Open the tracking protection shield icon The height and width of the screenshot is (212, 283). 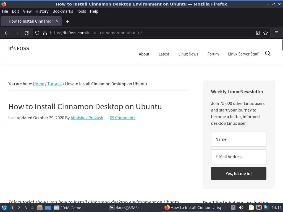click(x=37, y=33)
